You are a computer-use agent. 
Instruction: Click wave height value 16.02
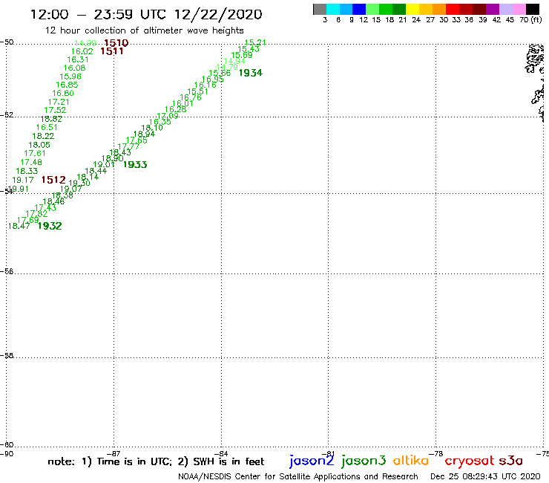tap(82, 51)
